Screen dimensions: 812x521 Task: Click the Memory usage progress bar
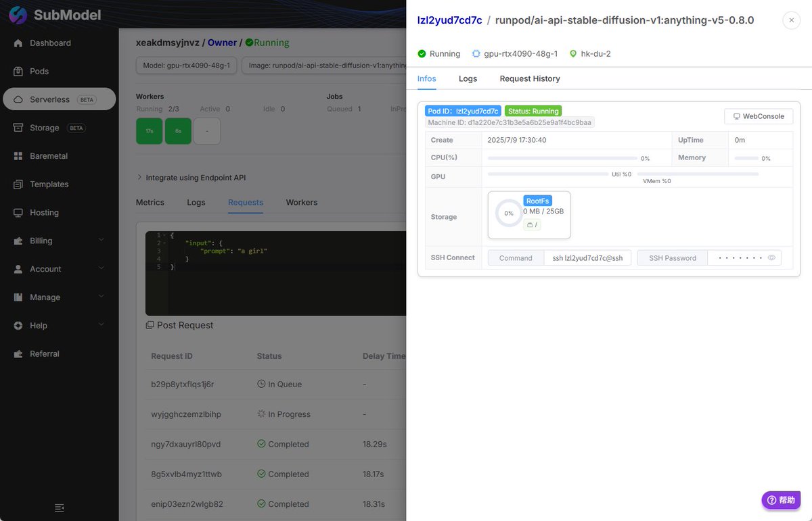pos(746,158)
